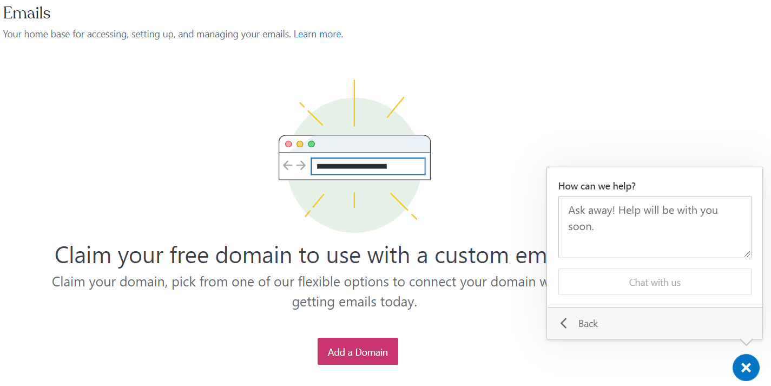Screen dimensions: 771x386
Task: Click the Chat with us button
Action: (654, 282)
